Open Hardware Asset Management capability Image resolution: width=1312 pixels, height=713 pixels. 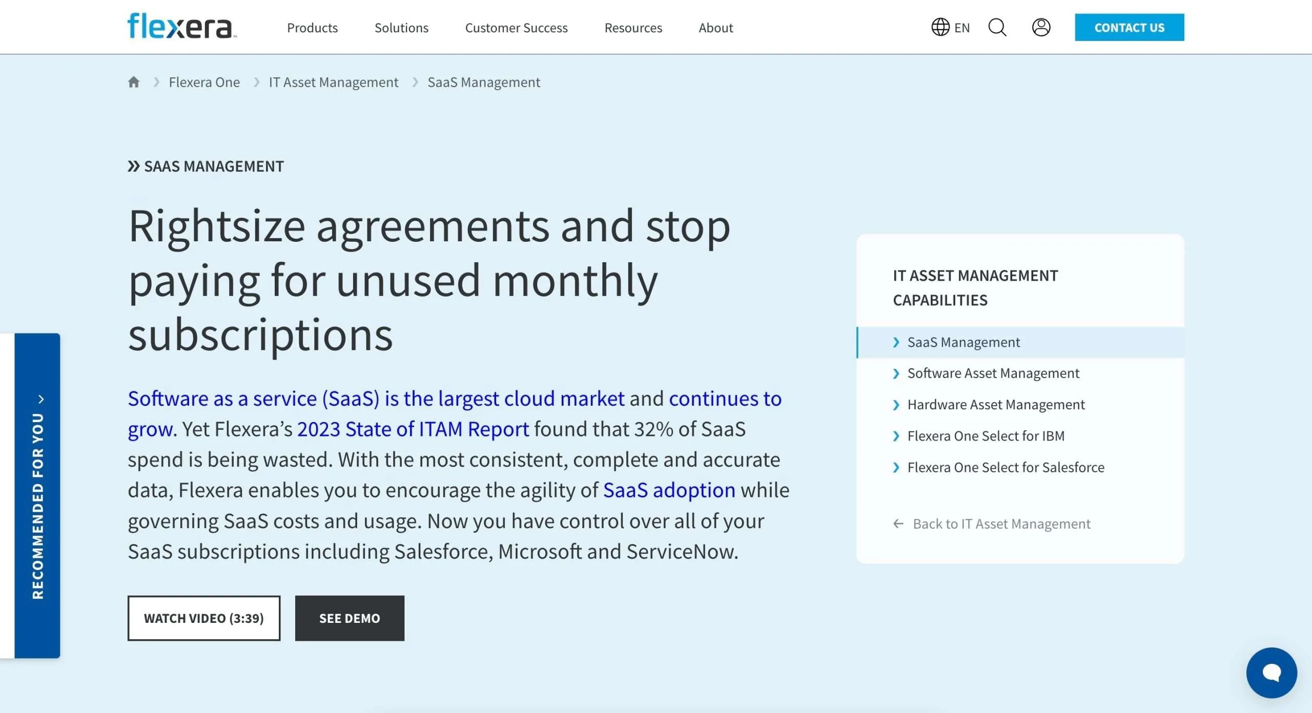996,405
